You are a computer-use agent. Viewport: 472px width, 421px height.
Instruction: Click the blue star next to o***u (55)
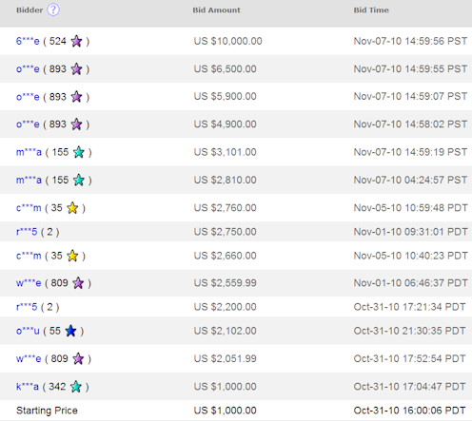70,331
